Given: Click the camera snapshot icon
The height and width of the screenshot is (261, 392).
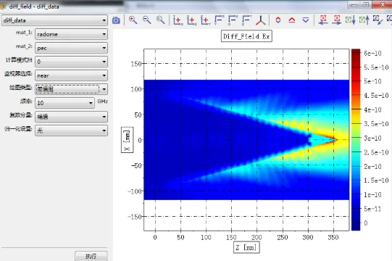Looking at the screenshot, I should [x=116, y=20].
